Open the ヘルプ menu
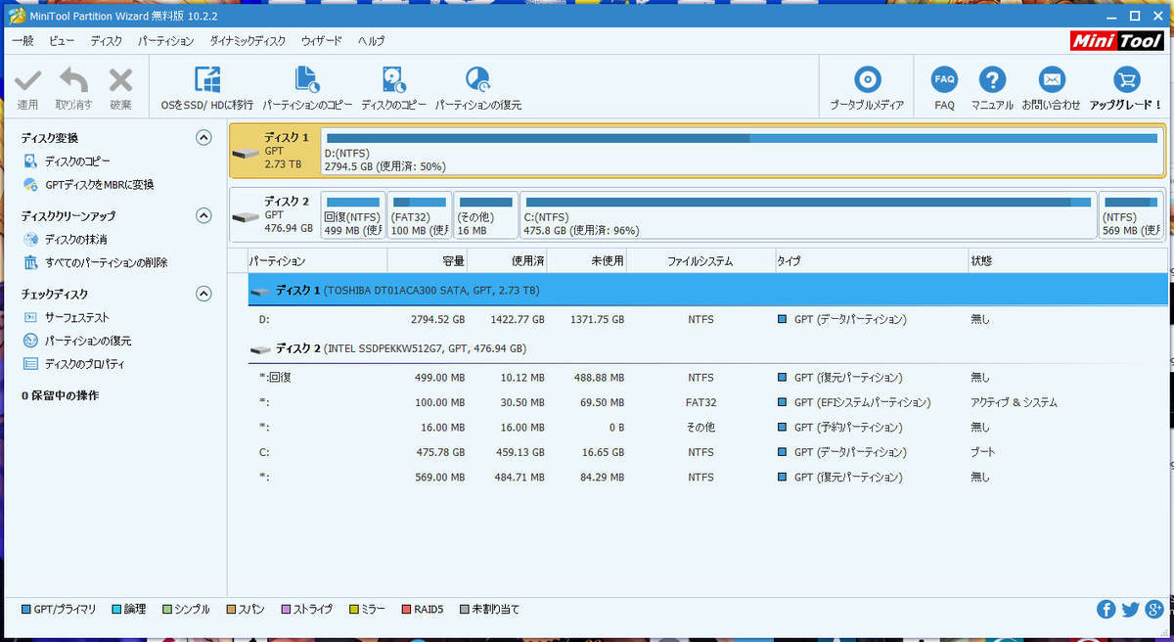This screenshot has height=642, width=1174. coord(372,41)
